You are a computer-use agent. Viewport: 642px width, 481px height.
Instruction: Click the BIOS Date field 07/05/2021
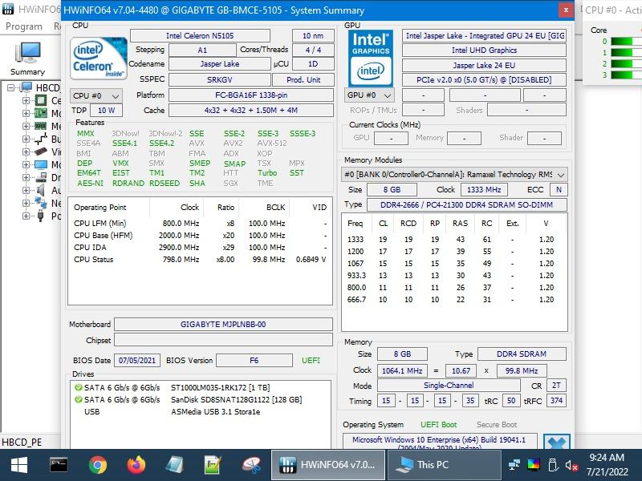point(136,360)
